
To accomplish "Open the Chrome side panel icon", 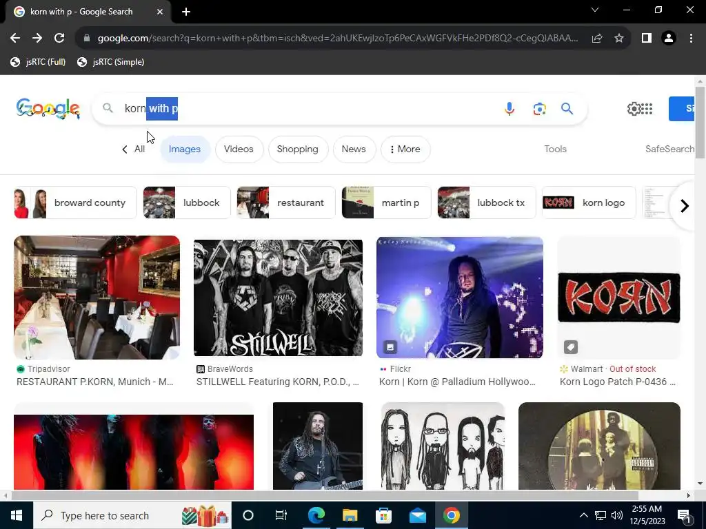I will 647,39.
